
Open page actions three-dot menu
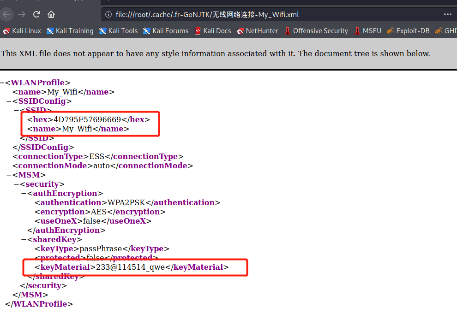click(x=447, y=14)
